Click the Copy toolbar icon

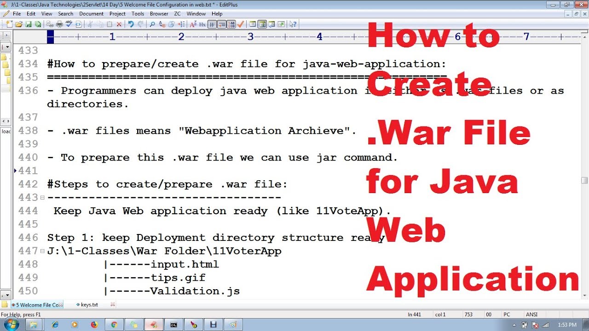coord(99,24)
